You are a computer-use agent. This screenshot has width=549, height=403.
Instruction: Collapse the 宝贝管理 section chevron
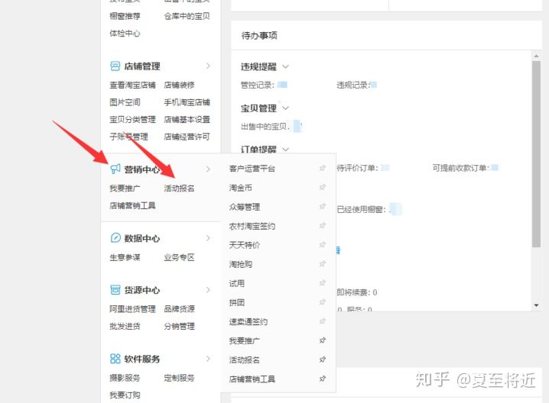click(285, 108)
